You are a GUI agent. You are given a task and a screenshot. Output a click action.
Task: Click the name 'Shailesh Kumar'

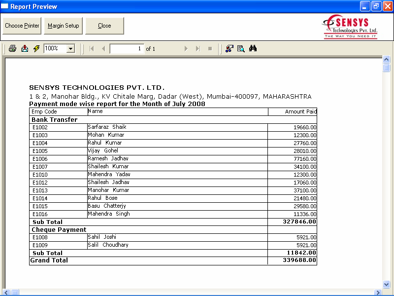[108, 166]
